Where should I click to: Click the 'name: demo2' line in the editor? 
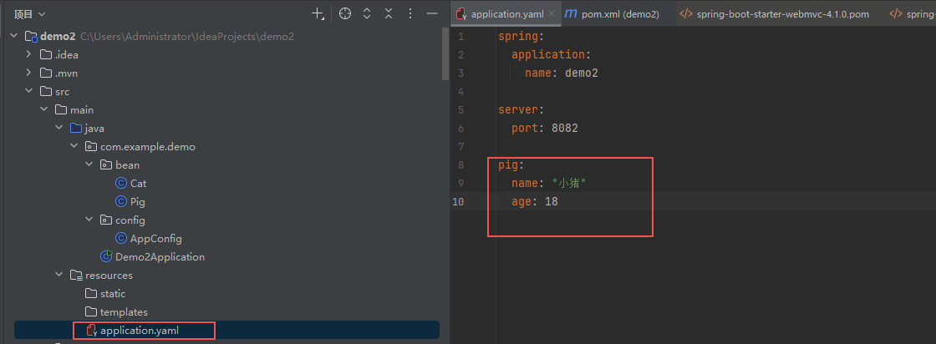[x=561, y=73]
